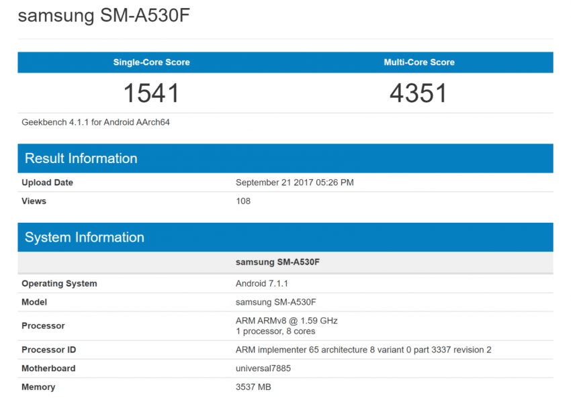571x402 pixels.
Task: Select the views count 108
Action: click(x=243, y=201)
